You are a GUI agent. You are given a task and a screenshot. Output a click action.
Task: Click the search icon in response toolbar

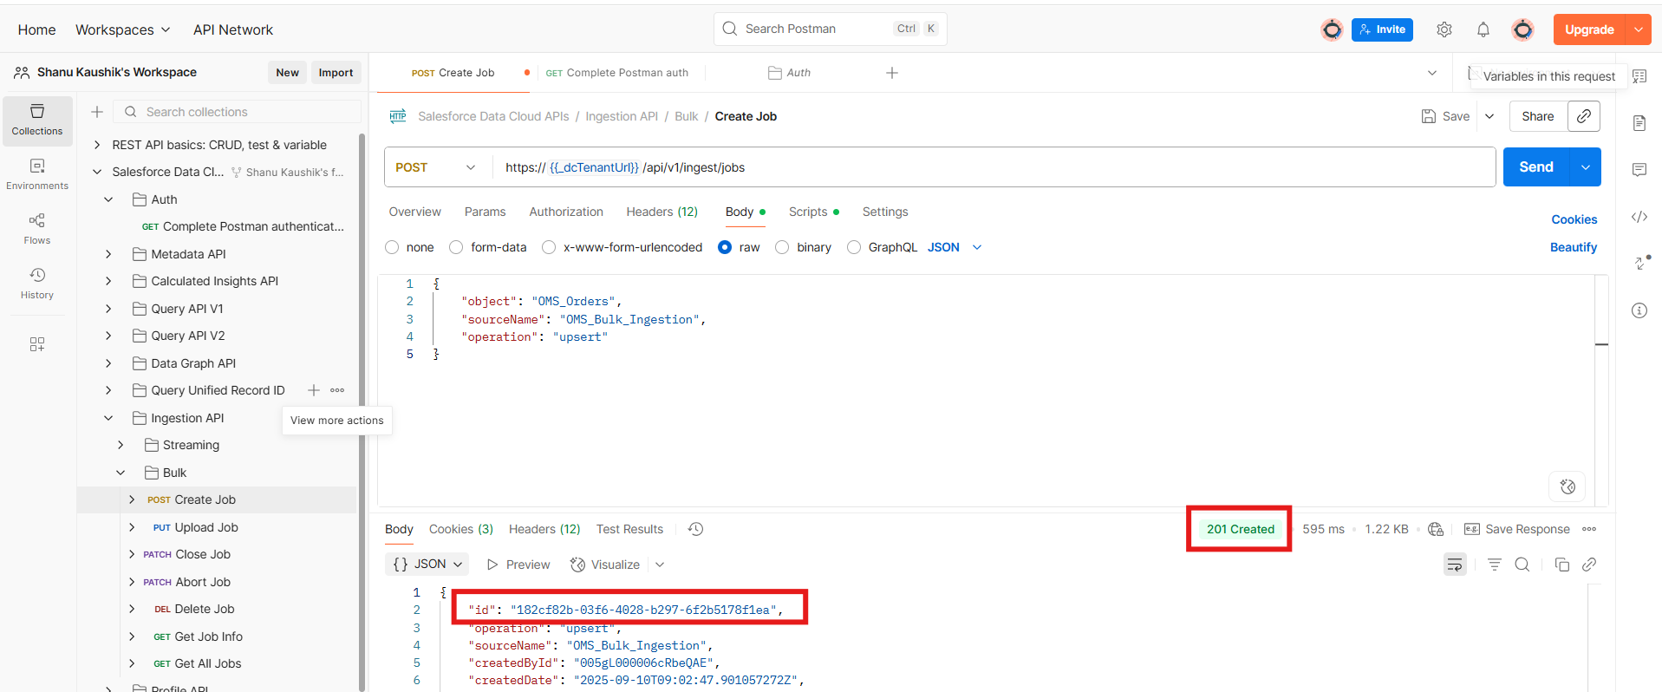pos(1522,565)
